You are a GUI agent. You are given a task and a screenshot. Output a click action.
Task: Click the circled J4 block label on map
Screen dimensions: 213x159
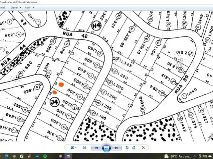(x=55, y=102)
